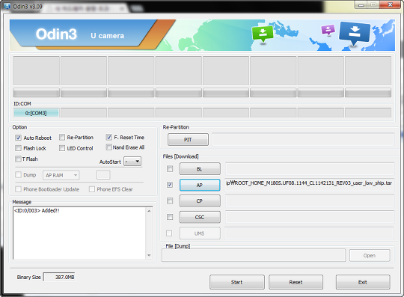Click the CP file path field

310,200
